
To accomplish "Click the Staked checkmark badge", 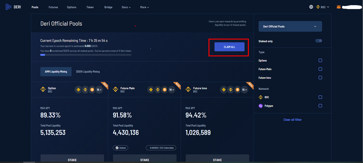I will [121, 148].
